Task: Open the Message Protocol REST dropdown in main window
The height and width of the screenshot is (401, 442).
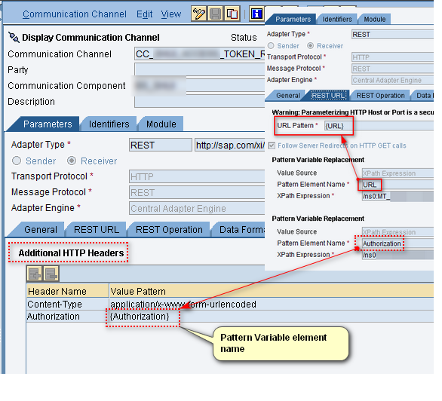Action: (197, 193)
